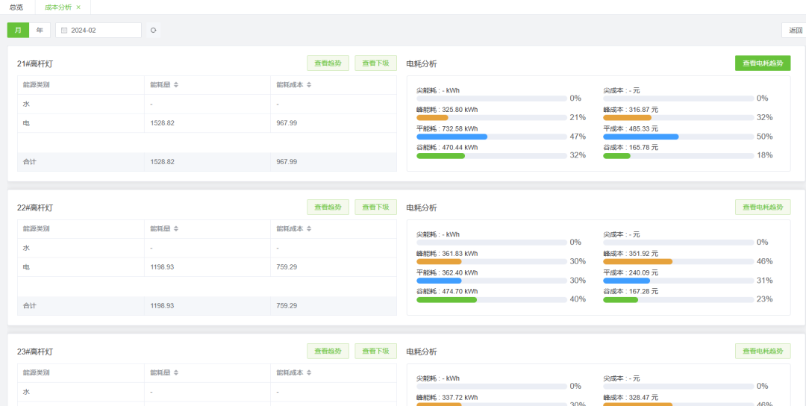Switch to monthly view with 月 toggle
This screenshot has height=406, width=806.
pos(18,31)
